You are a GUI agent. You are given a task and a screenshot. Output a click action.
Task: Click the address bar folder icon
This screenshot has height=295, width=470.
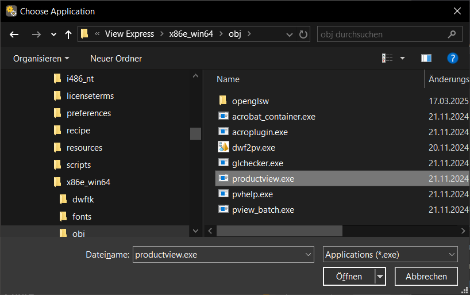(84, 33)
